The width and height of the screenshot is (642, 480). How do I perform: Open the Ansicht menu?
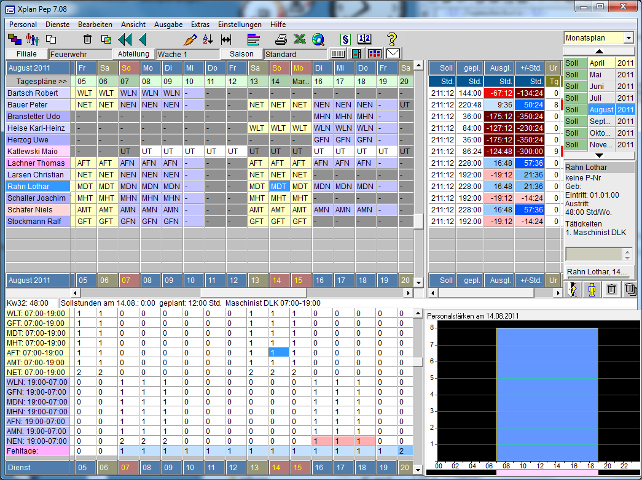[133, 25]
